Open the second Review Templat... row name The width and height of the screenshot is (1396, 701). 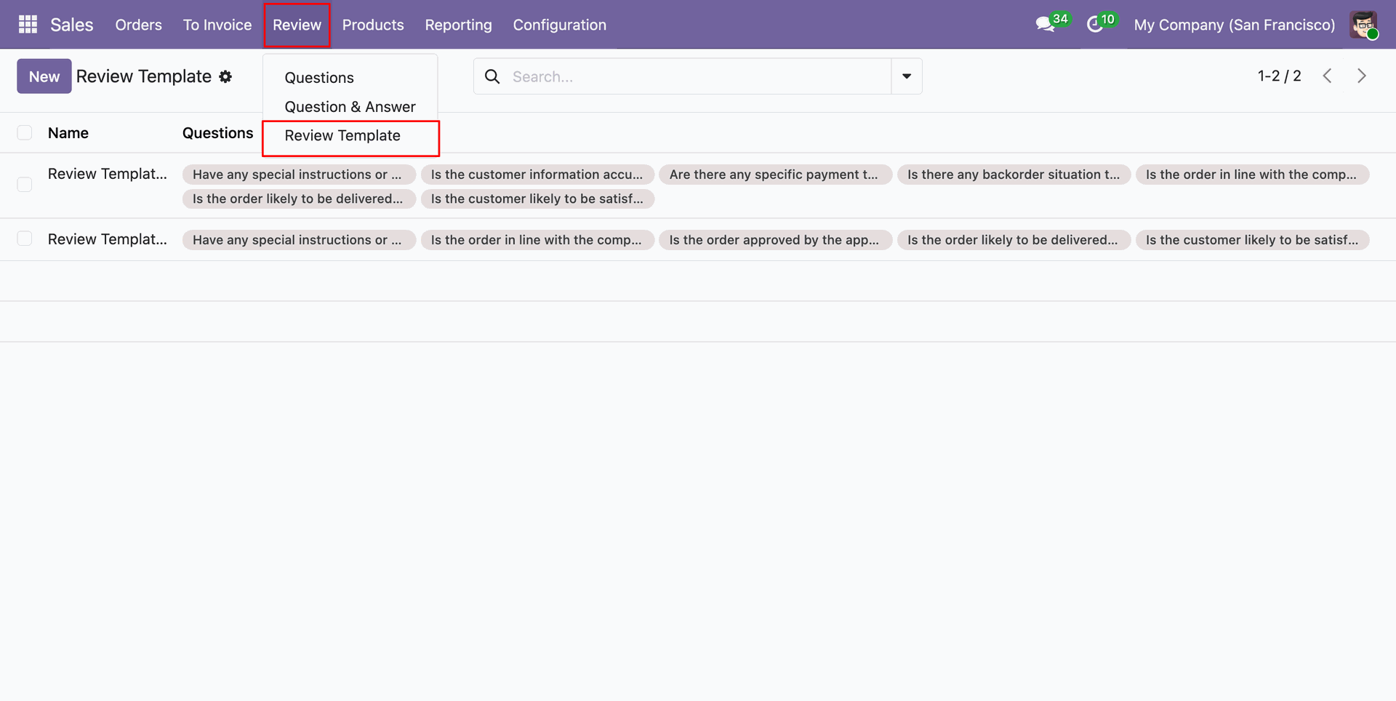[x=108, y=239]
